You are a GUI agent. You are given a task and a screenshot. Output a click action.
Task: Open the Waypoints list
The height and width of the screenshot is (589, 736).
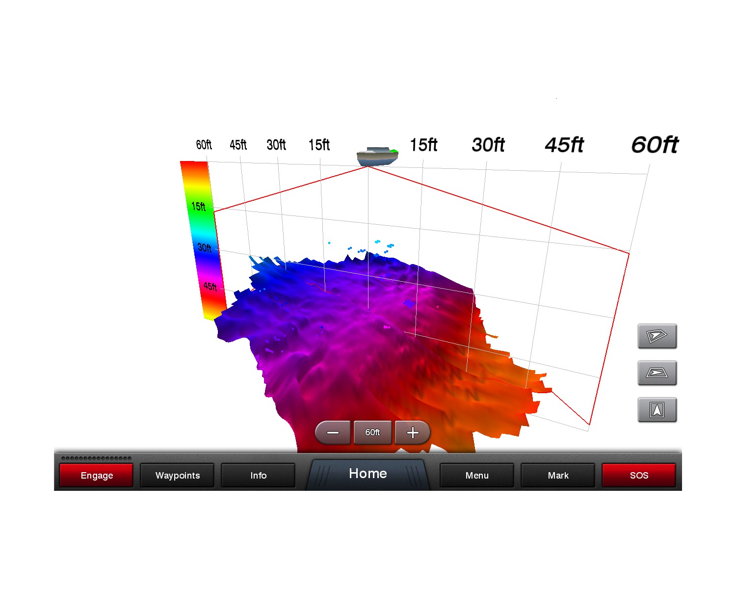pos(178,475)
